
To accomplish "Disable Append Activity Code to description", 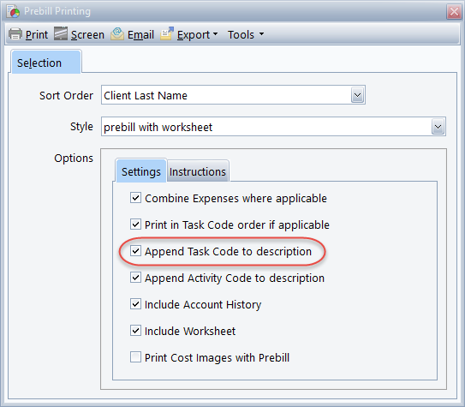I will pyautogui.click(x=135, y=278).
